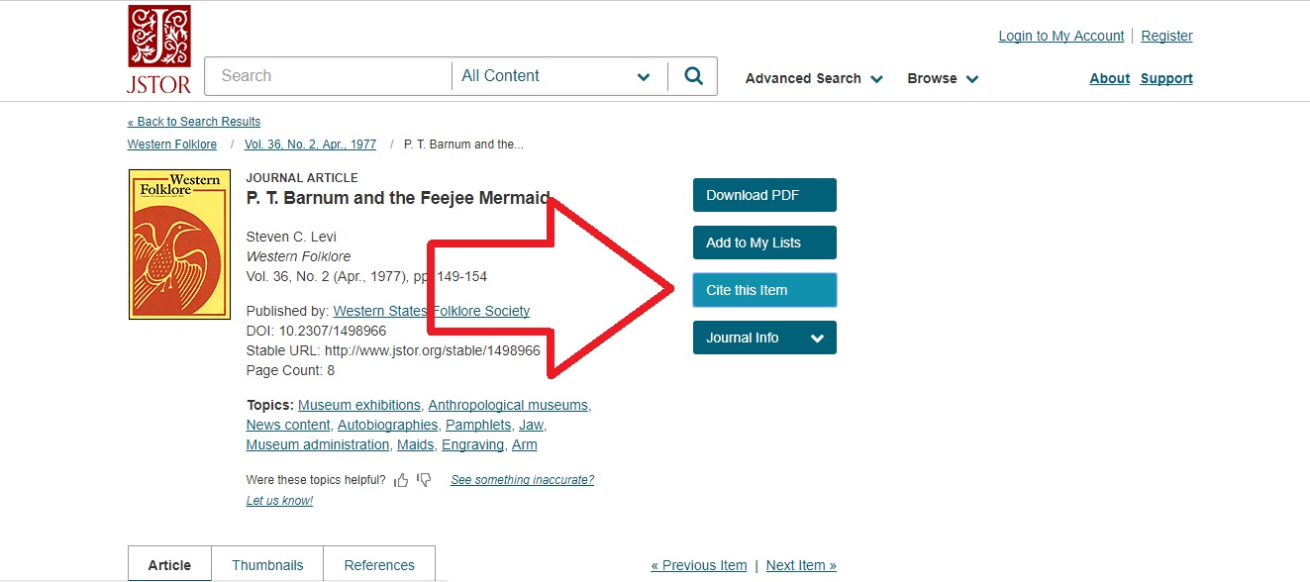Click the magnifying glass search icon
Screen dimensions: 1310x582
[693, 76]
